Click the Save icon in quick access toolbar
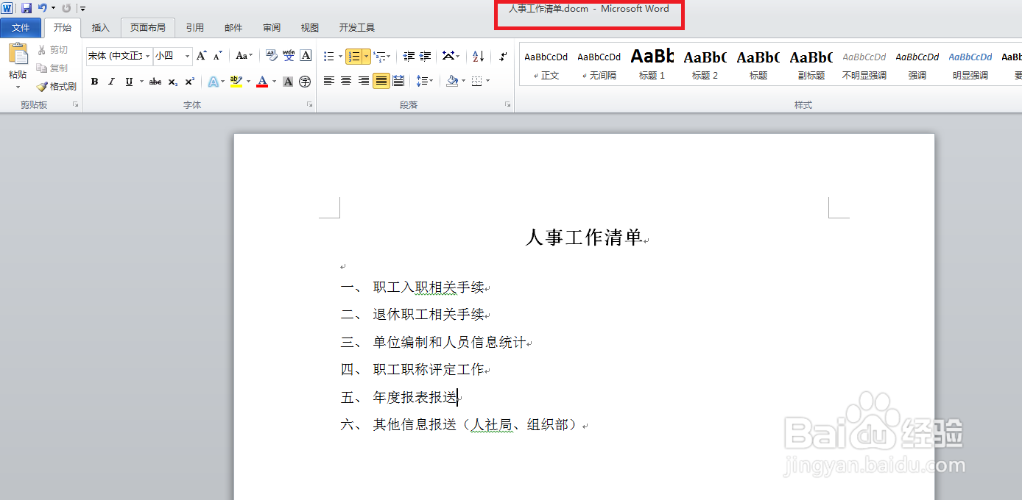The width and height of the screenshot is (1022, 500). [x=27, y=7]
